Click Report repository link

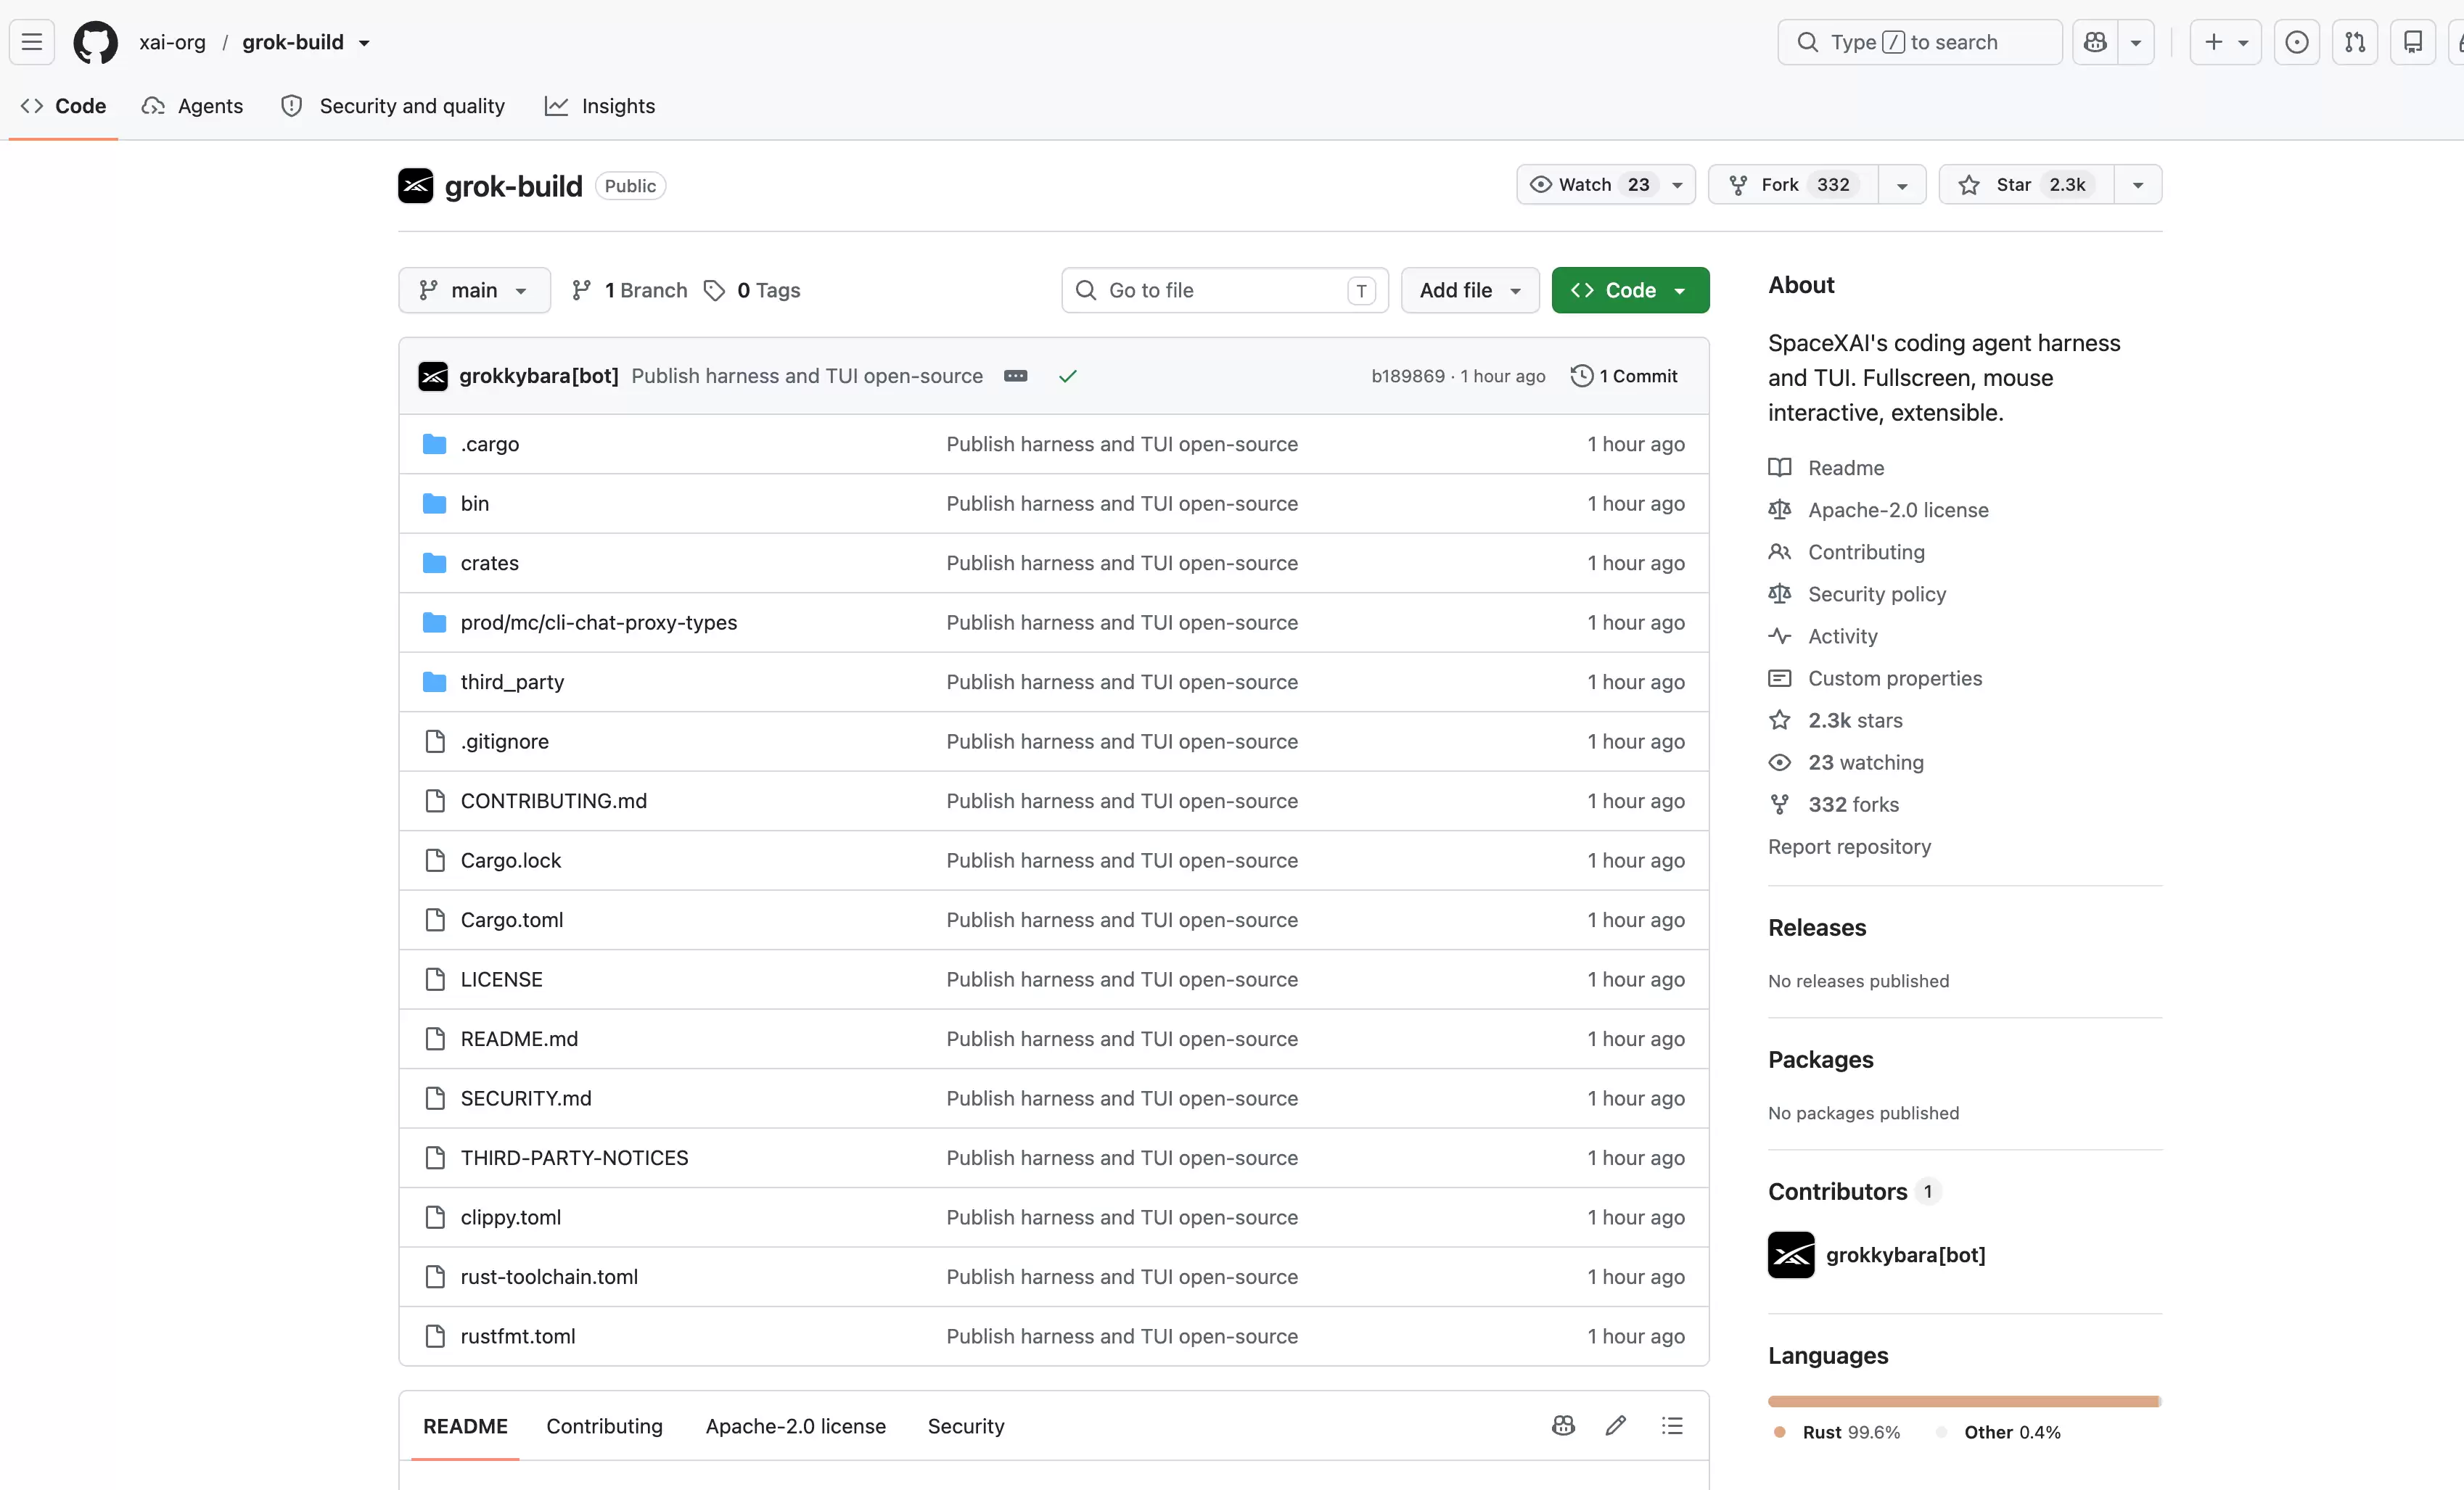pos(1849,846)
